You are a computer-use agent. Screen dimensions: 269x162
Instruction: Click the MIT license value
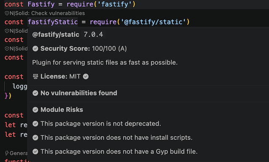tap(75, 77)
